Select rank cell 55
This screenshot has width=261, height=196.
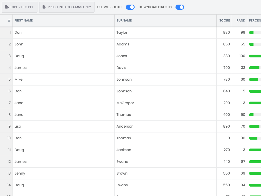239,44
